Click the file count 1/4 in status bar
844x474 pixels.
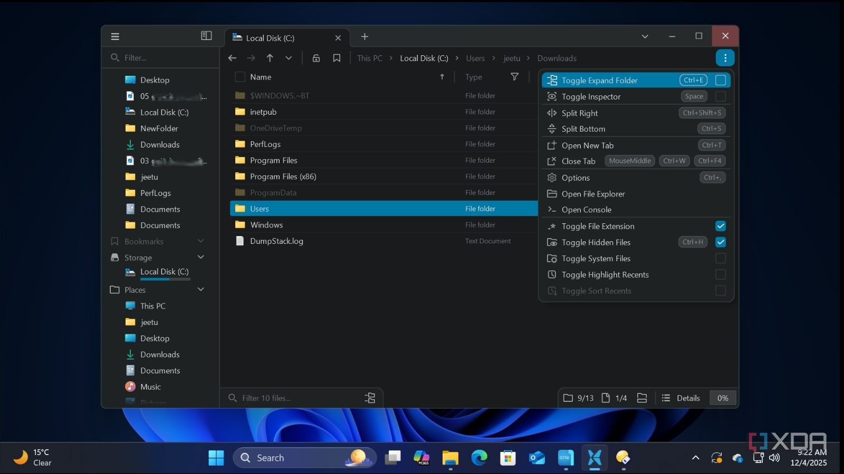tap(615, 398)
